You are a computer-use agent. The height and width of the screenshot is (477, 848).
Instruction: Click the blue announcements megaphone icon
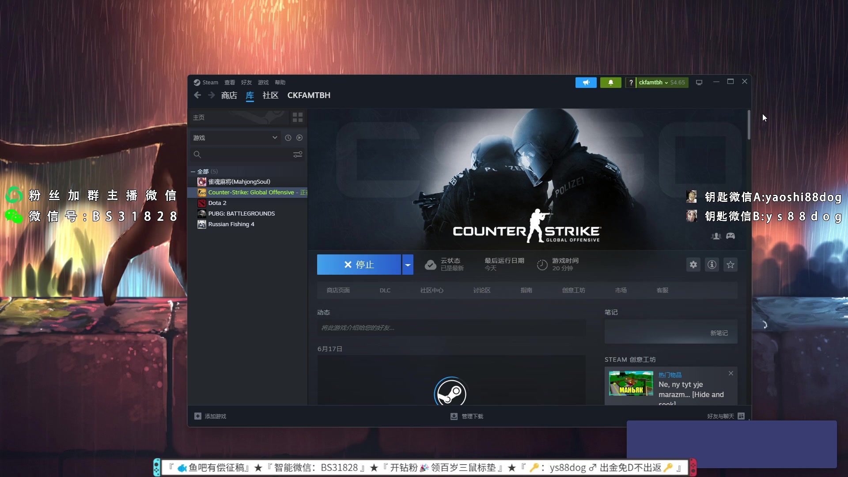click(x=586, y=83)
